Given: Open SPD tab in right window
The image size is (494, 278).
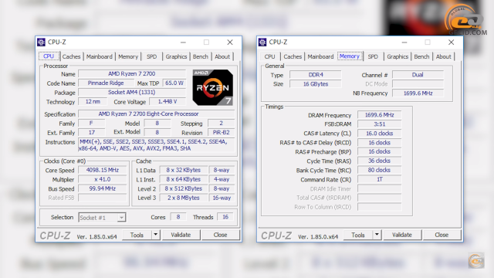Looking at the screenshot, I should pyautogui.click(x=373, y=56).
